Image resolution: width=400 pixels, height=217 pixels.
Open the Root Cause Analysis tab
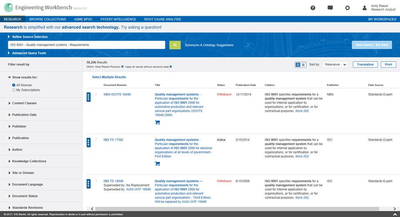point(162,19)
